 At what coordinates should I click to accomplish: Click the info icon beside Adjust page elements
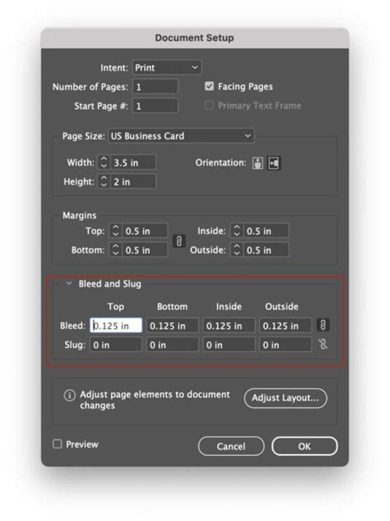point(69,396)
